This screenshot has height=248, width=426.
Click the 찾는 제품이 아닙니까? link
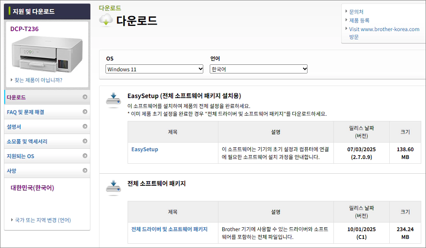pos(38,80)
